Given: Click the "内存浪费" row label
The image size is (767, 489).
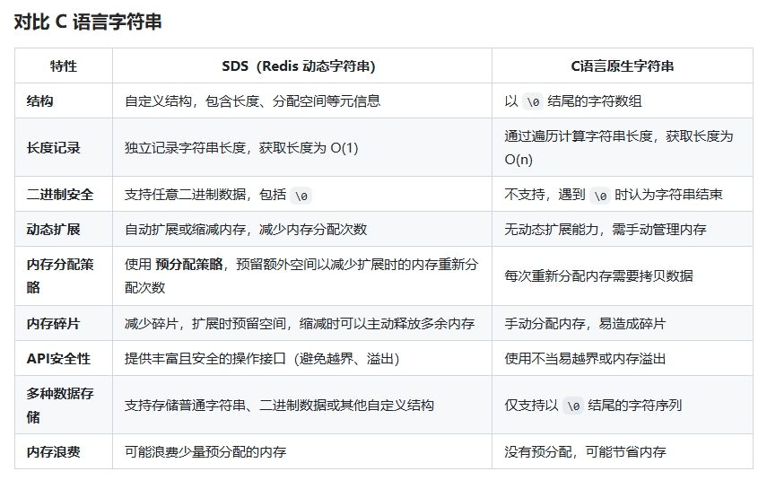Looking at the screenshot, I should (54, 452).
